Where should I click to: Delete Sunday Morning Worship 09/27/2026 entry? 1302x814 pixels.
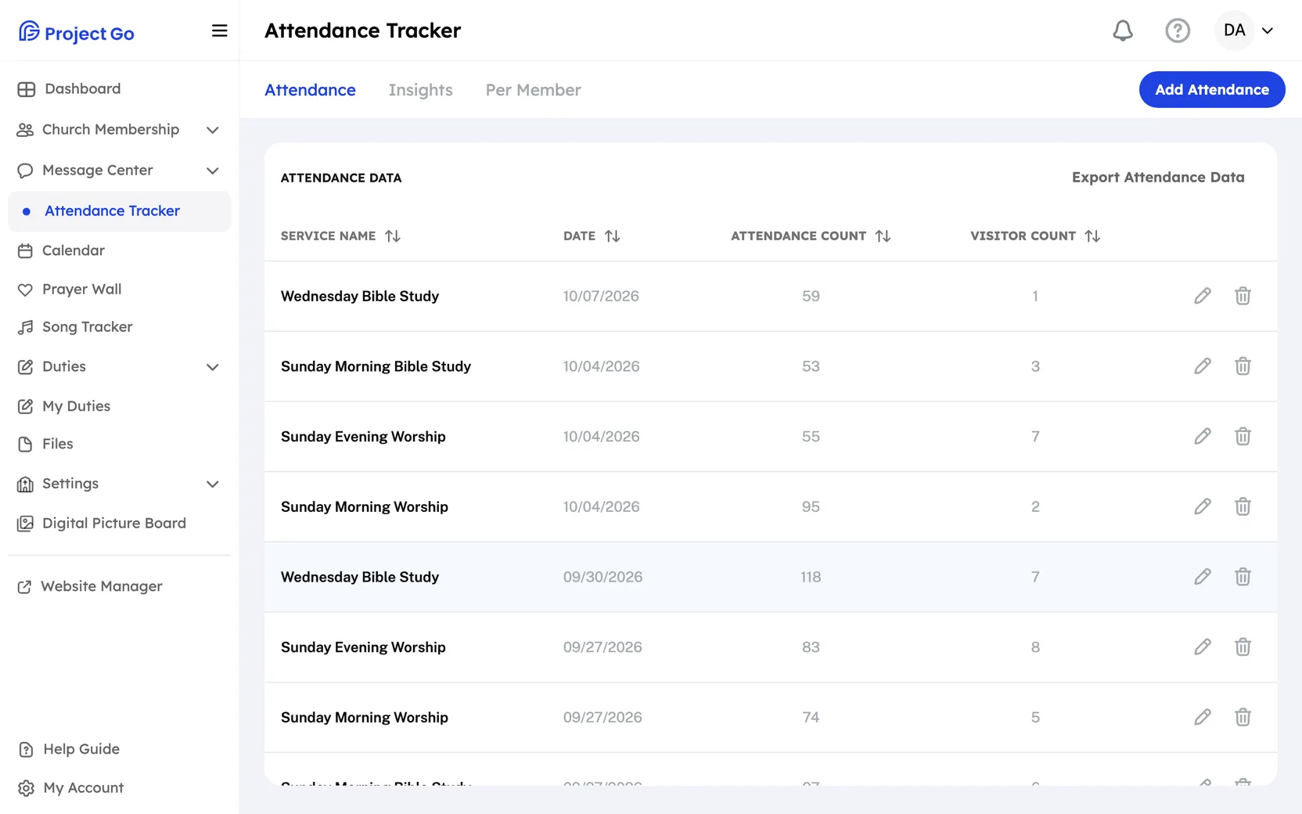point(1243,717)
